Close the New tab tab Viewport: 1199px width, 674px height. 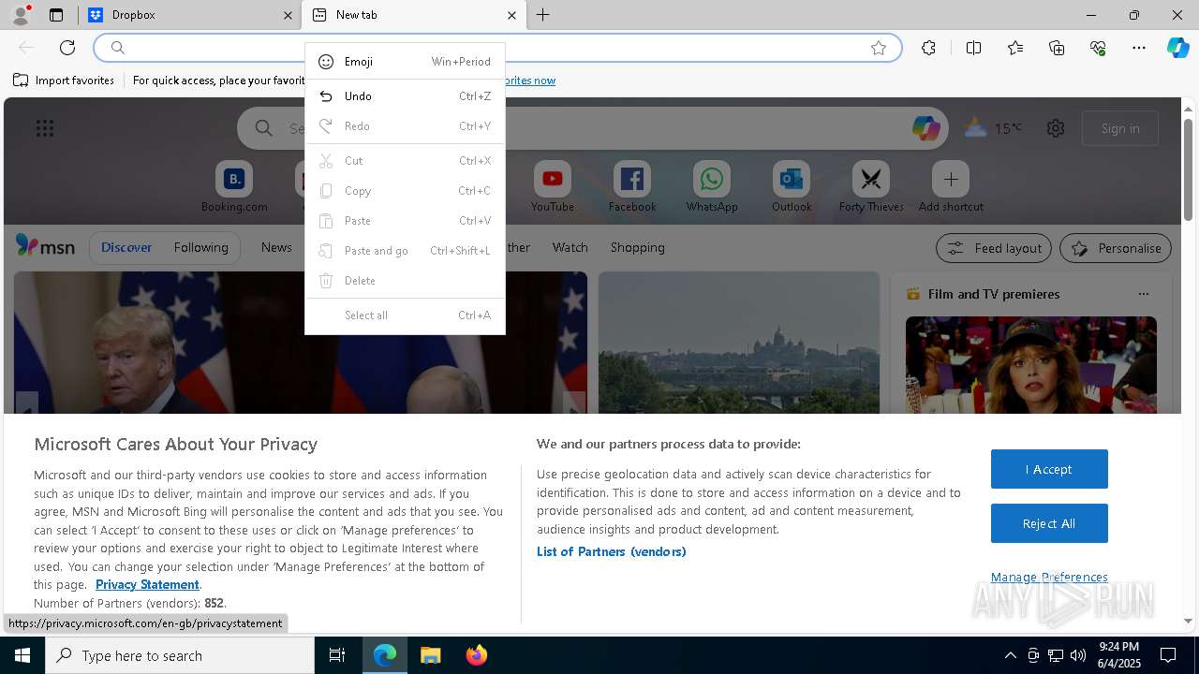(511, 15)
